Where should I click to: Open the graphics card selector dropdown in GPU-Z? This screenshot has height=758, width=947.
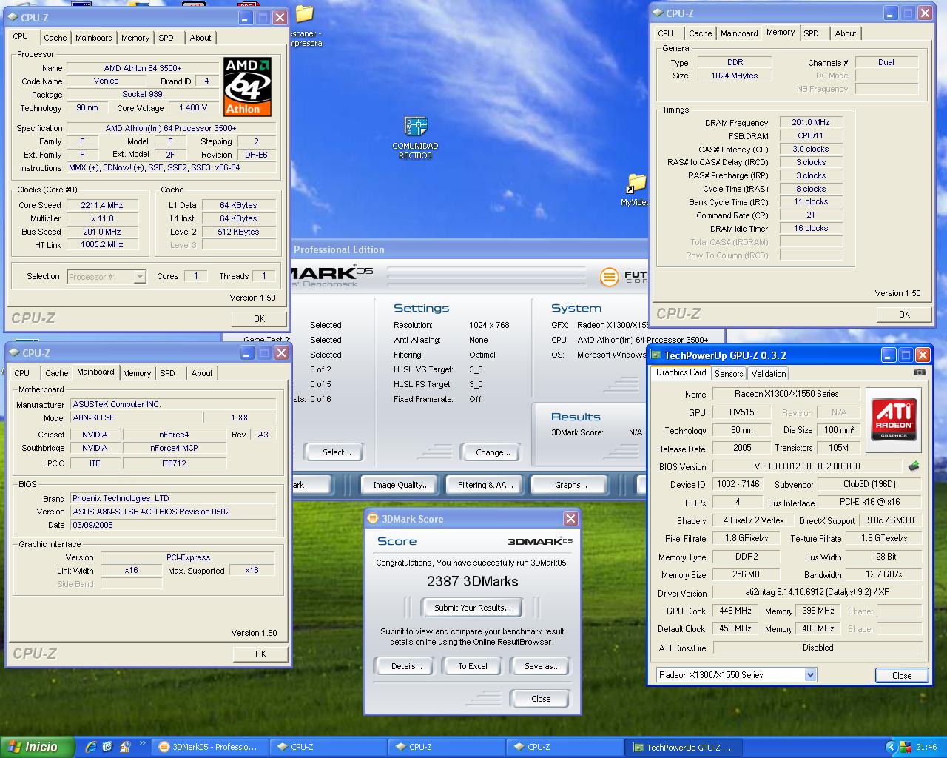(811, 674)
